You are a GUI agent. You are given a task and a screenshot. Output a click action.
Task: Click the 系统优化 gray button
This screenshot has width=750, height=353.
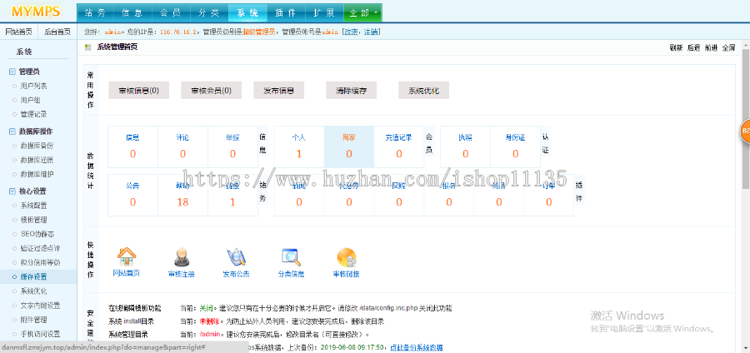(x=423, y=90)
